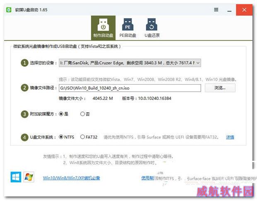This screenshot has width=257, height=201.
Task: Click the green app logo icon
Action: click(9, 10)
